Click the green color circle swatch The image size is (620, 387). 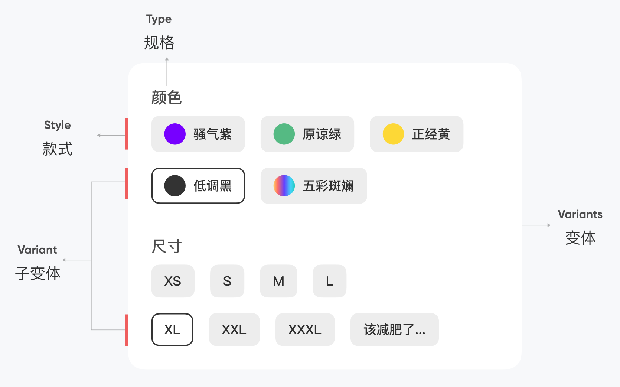point(284,134)
